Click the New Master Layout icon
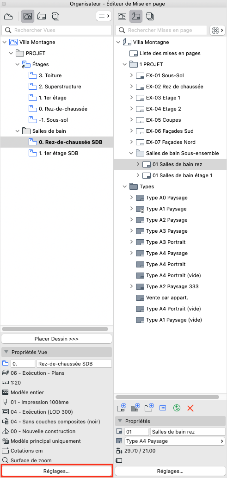 tap(135, 408)
